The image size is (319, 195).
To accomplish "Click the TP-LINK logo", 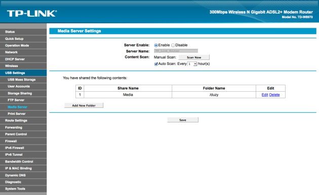I will pyautogui.click(x=32, y=14).
